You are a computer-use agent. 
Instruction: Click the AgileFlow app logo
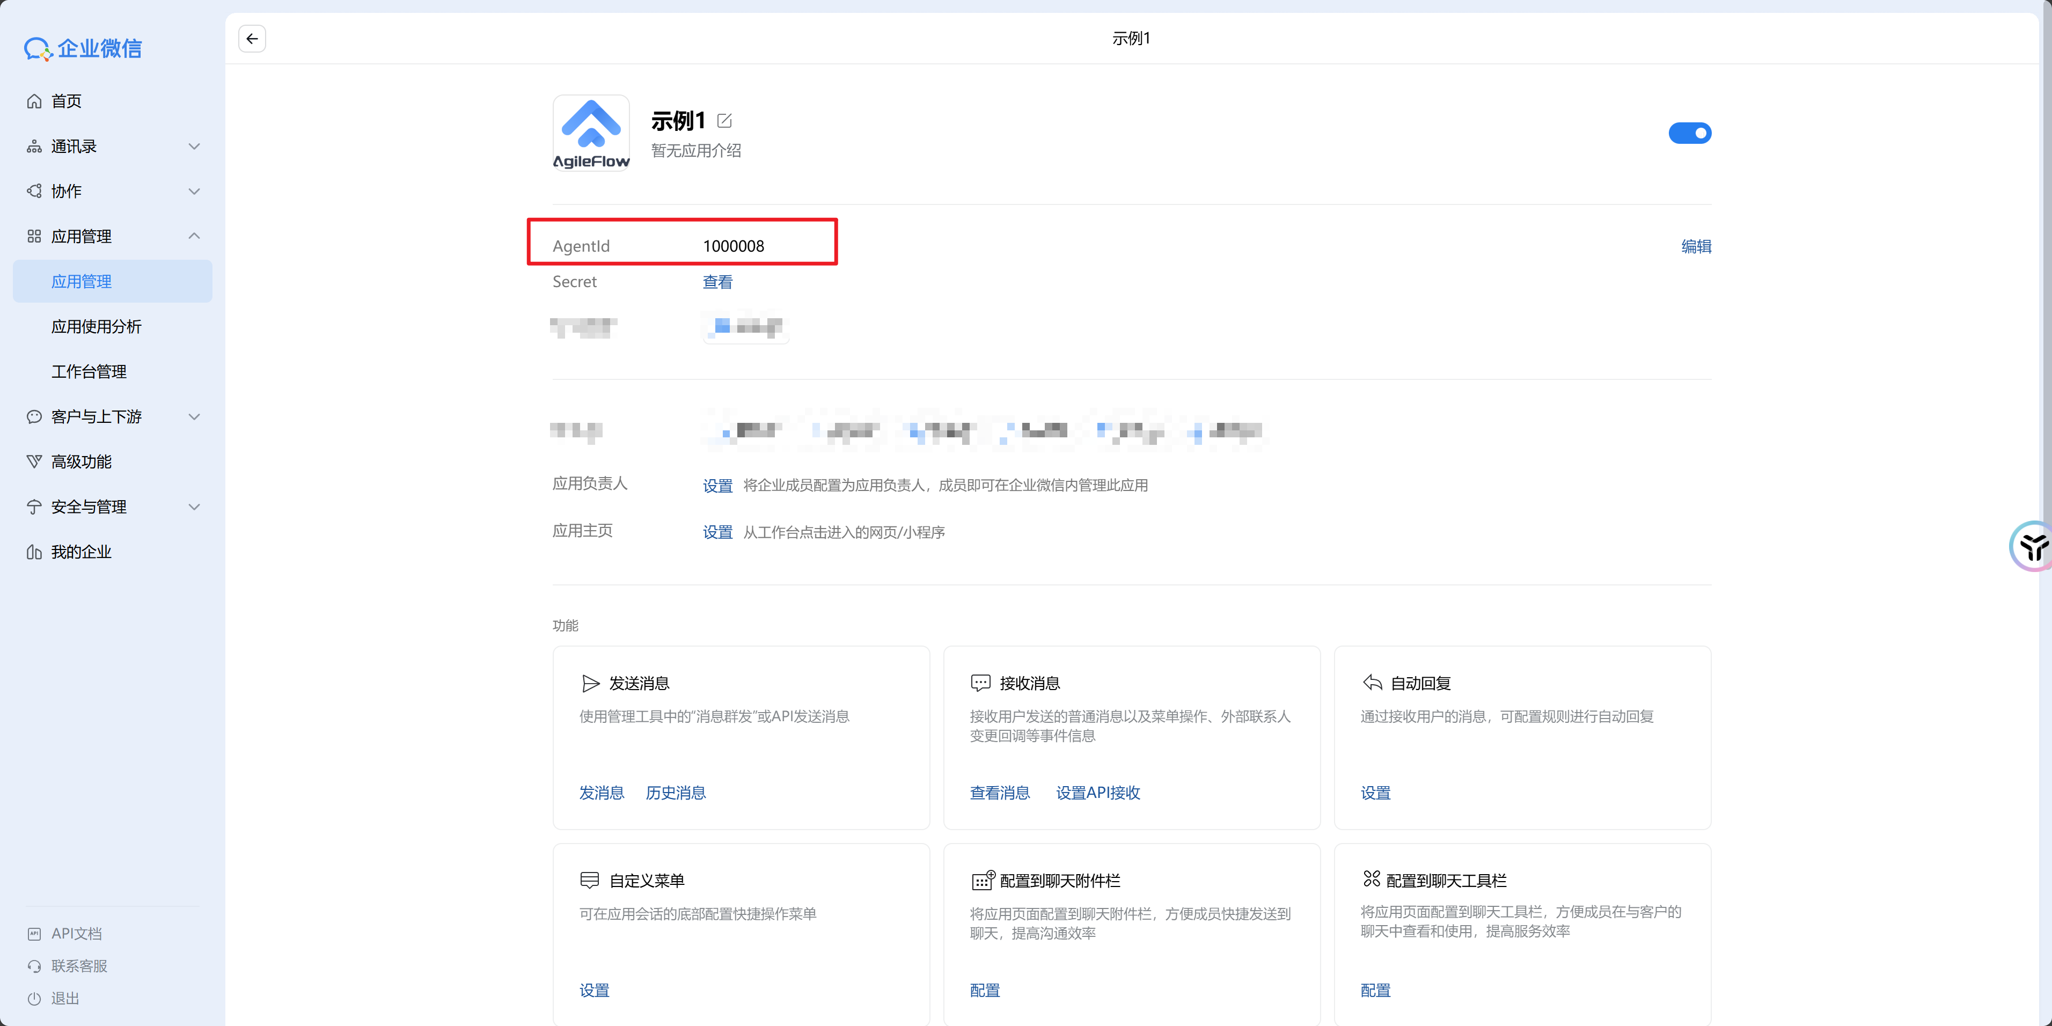591,132
